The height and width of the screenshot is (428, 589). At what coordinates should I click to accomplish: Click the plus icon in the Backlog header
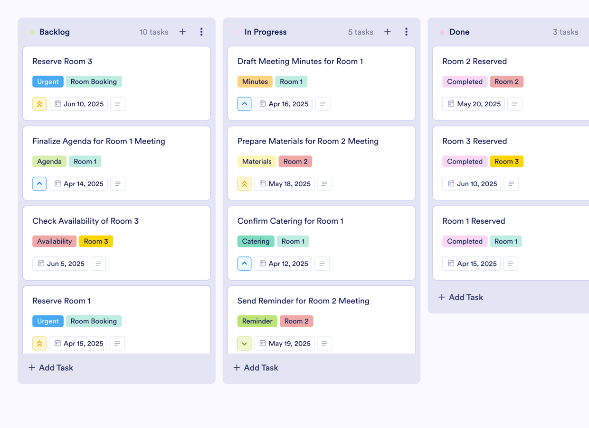[182, 32]
